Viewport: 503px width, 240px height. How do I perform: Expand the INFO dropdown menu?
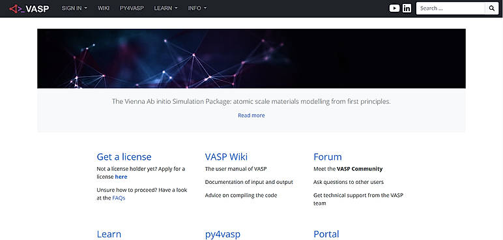[x=197, y=8]
